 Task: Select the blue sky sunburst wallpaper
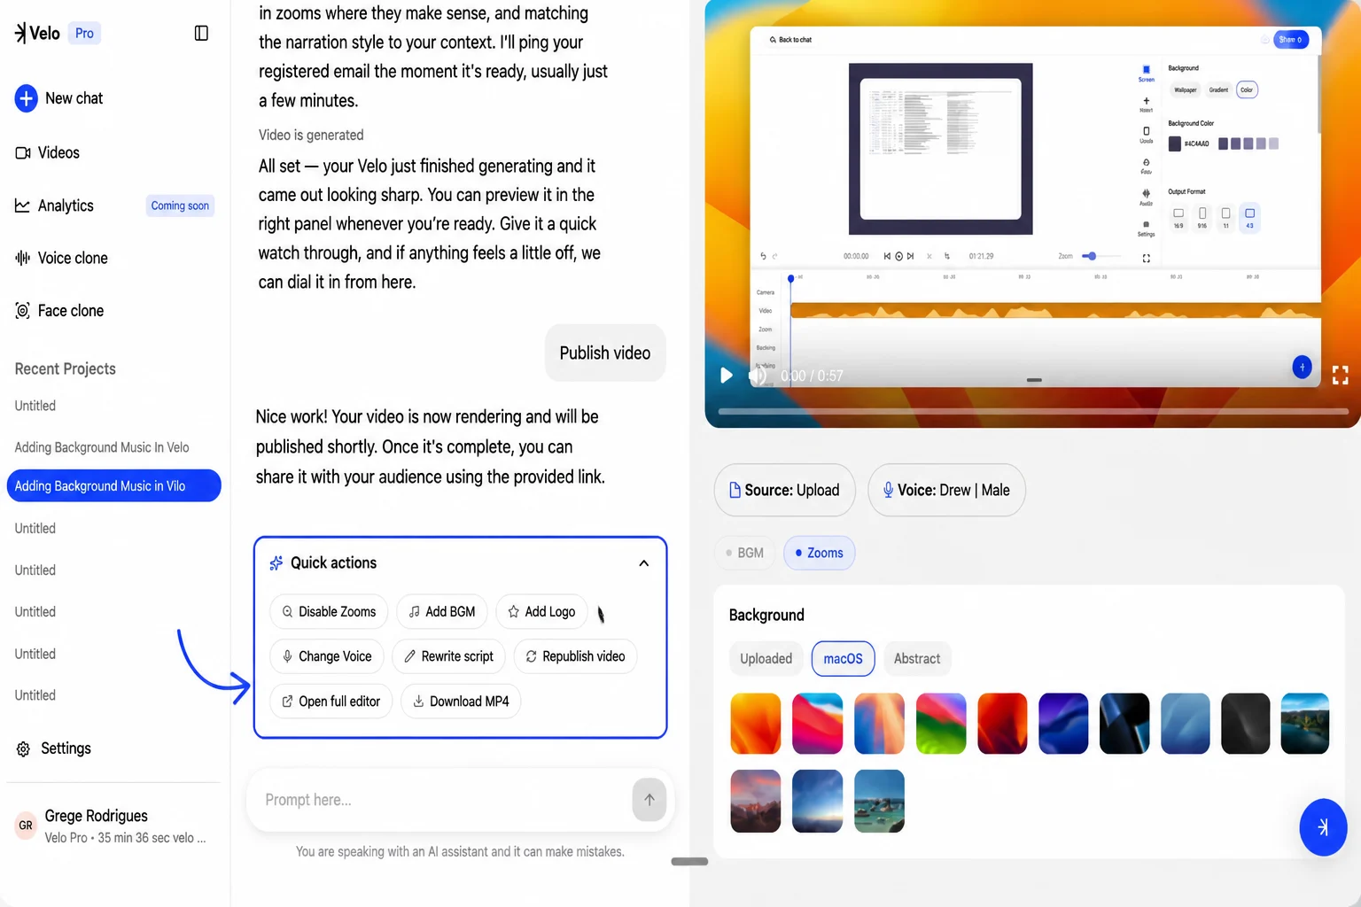click(x=817, y=802)
